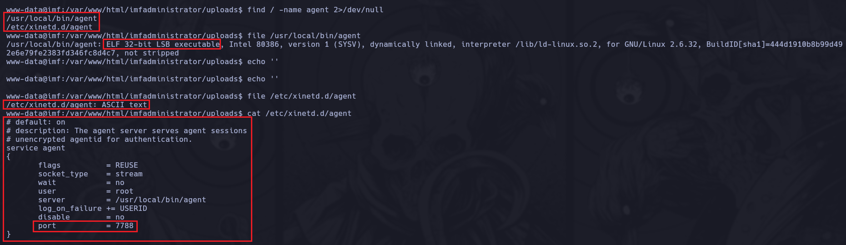
Task: Click the 'flags = REUSE' config line
Action: click(x=88, y=165)
